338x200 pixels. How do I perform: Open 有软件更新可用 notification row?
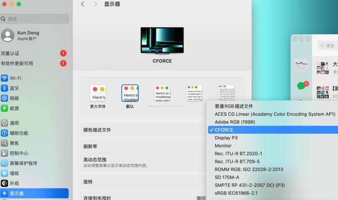(35, 64)
